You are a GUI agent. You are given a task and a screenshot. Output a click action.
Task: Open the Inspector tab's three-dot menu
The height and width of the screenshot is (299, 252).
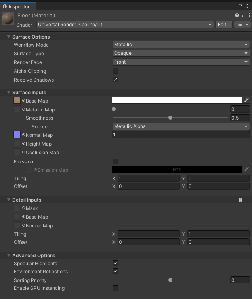pyautogui.click(x=247, y=6)
